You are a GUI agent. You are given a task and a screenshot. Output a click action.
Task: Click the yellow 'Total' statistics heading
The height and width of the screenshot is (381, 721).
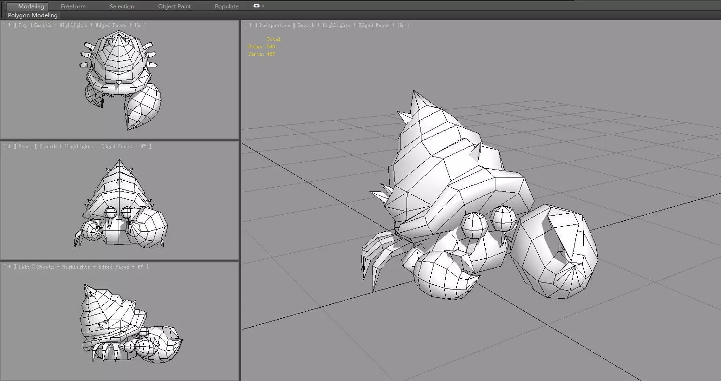[x=274, y=39]
